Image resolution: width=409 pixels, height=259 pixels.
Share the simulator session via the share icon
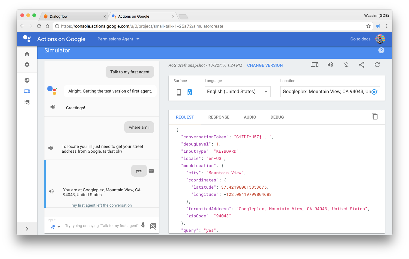pyautogui.click(x=361, y=65)
